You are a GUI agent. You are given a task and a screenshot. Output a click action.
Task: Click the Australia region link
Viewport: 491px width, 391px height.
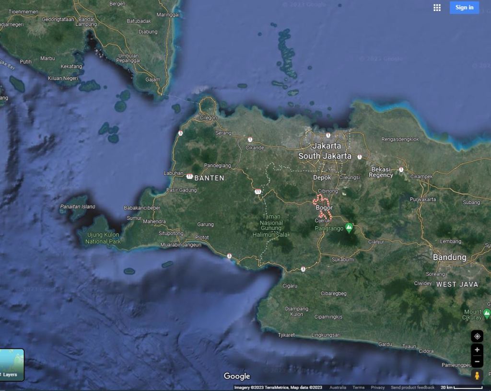338,387
